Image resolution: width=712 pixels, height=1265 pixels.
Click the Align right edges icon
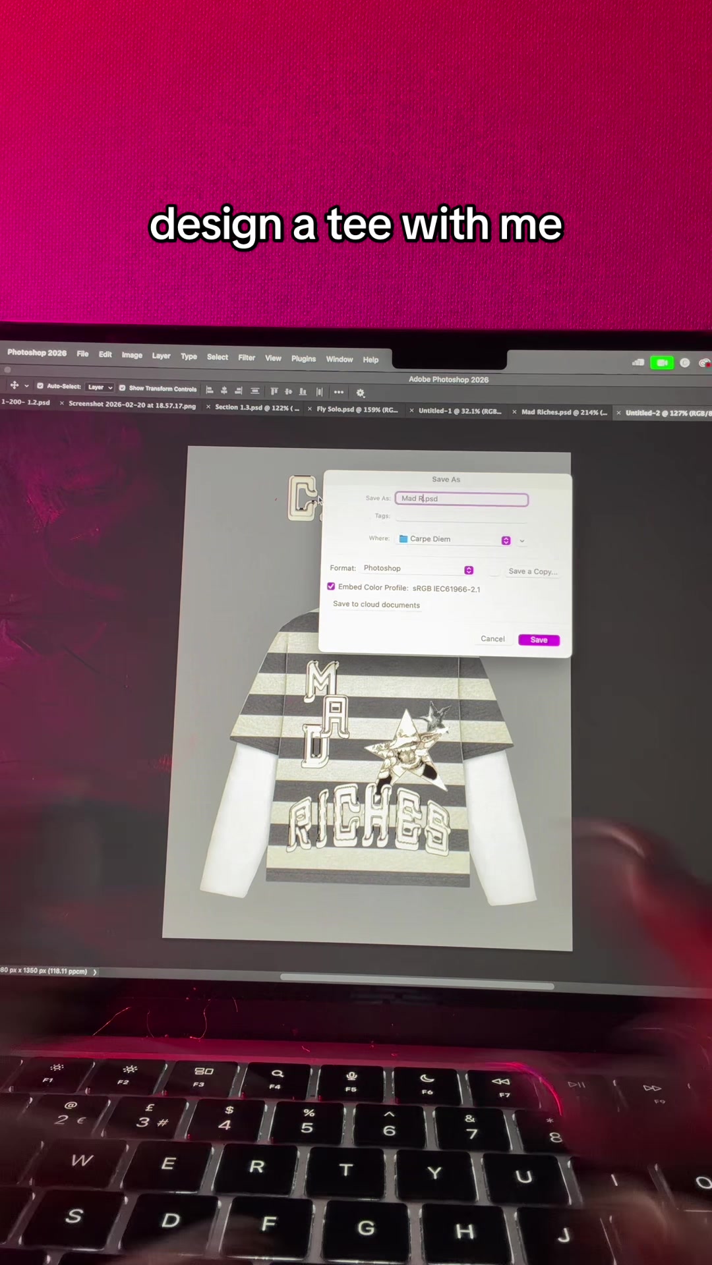pos(239,391)
